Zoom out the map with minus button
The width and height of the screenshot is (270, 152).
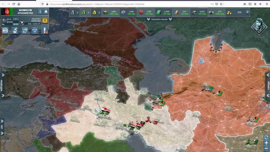[x=266, y=148]
